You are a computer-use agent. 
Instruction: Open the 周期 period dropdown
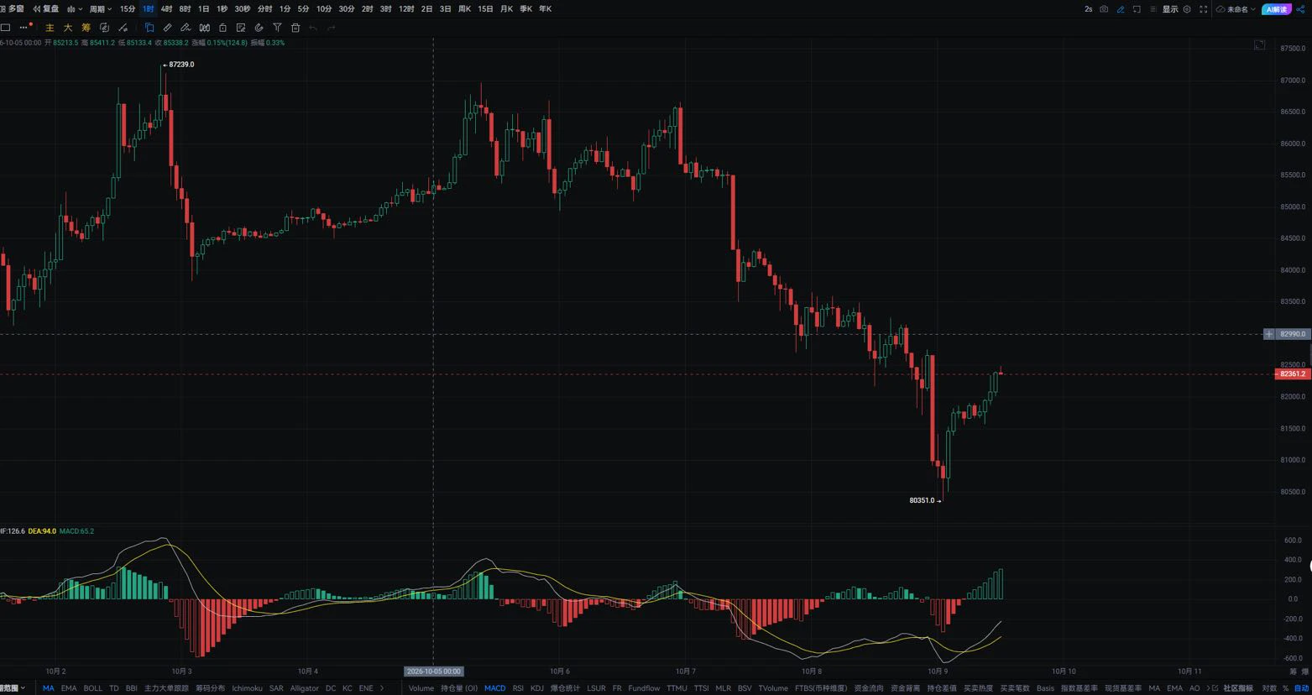tap(101, 8)
